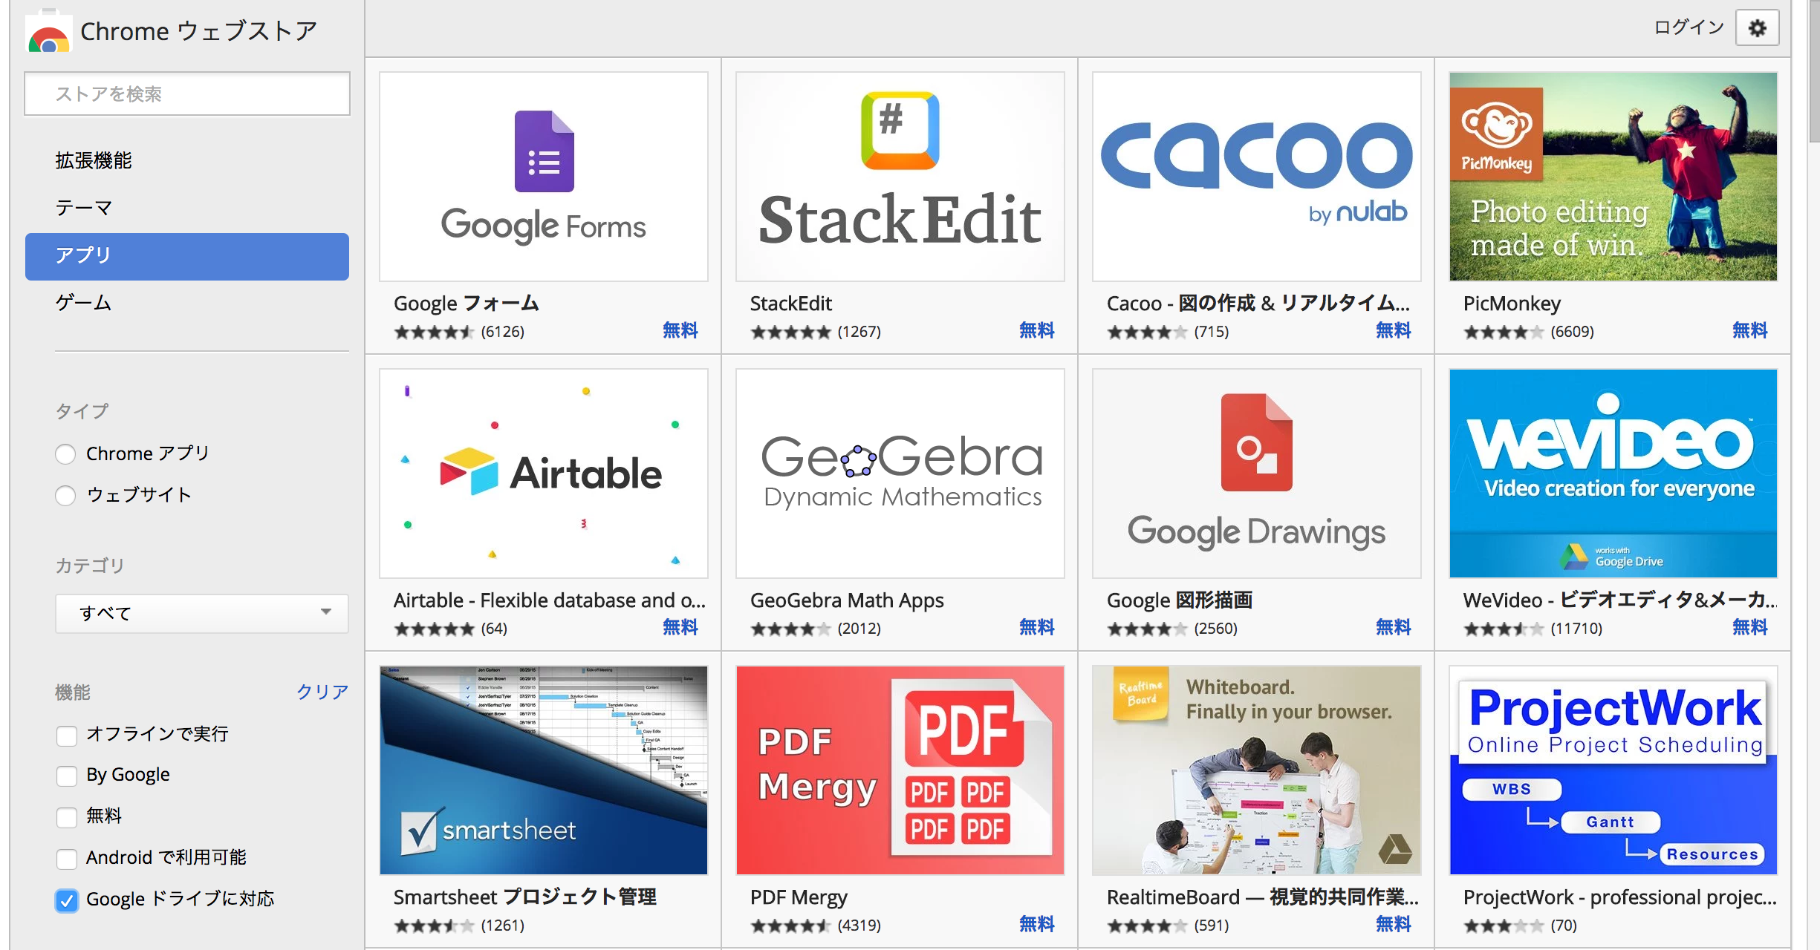The image size is (1820, 950).
Task: Click the ストアを検索 search field
Action: click(187, 94)
